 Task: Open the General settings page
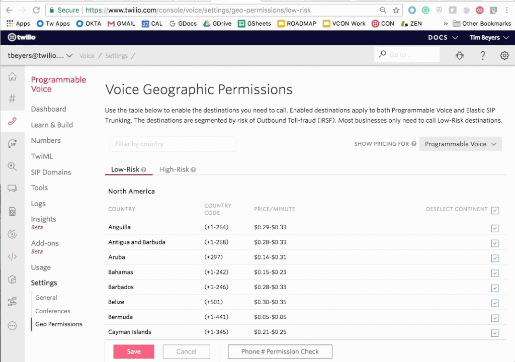coord(46,297)
